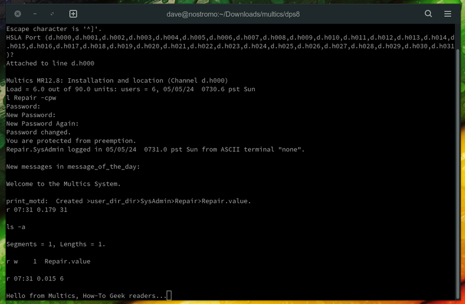Click the 'Password:' prompt

pyautogui.click(x=23, y=106)
